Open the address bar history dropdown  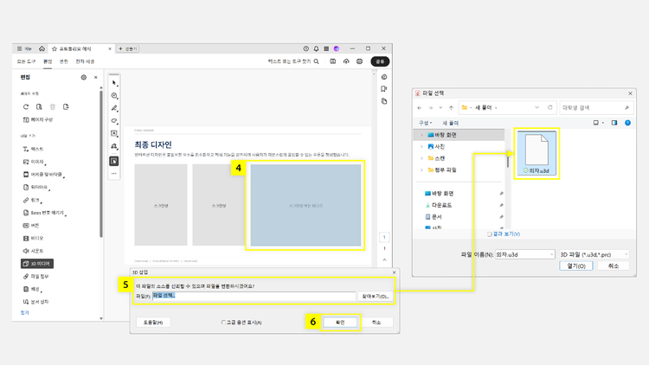[537, 107]
